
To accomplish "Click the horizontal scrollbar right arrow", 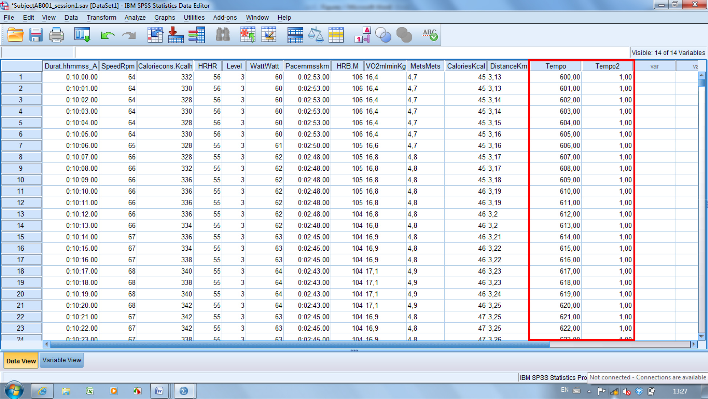I will (693, 344).
